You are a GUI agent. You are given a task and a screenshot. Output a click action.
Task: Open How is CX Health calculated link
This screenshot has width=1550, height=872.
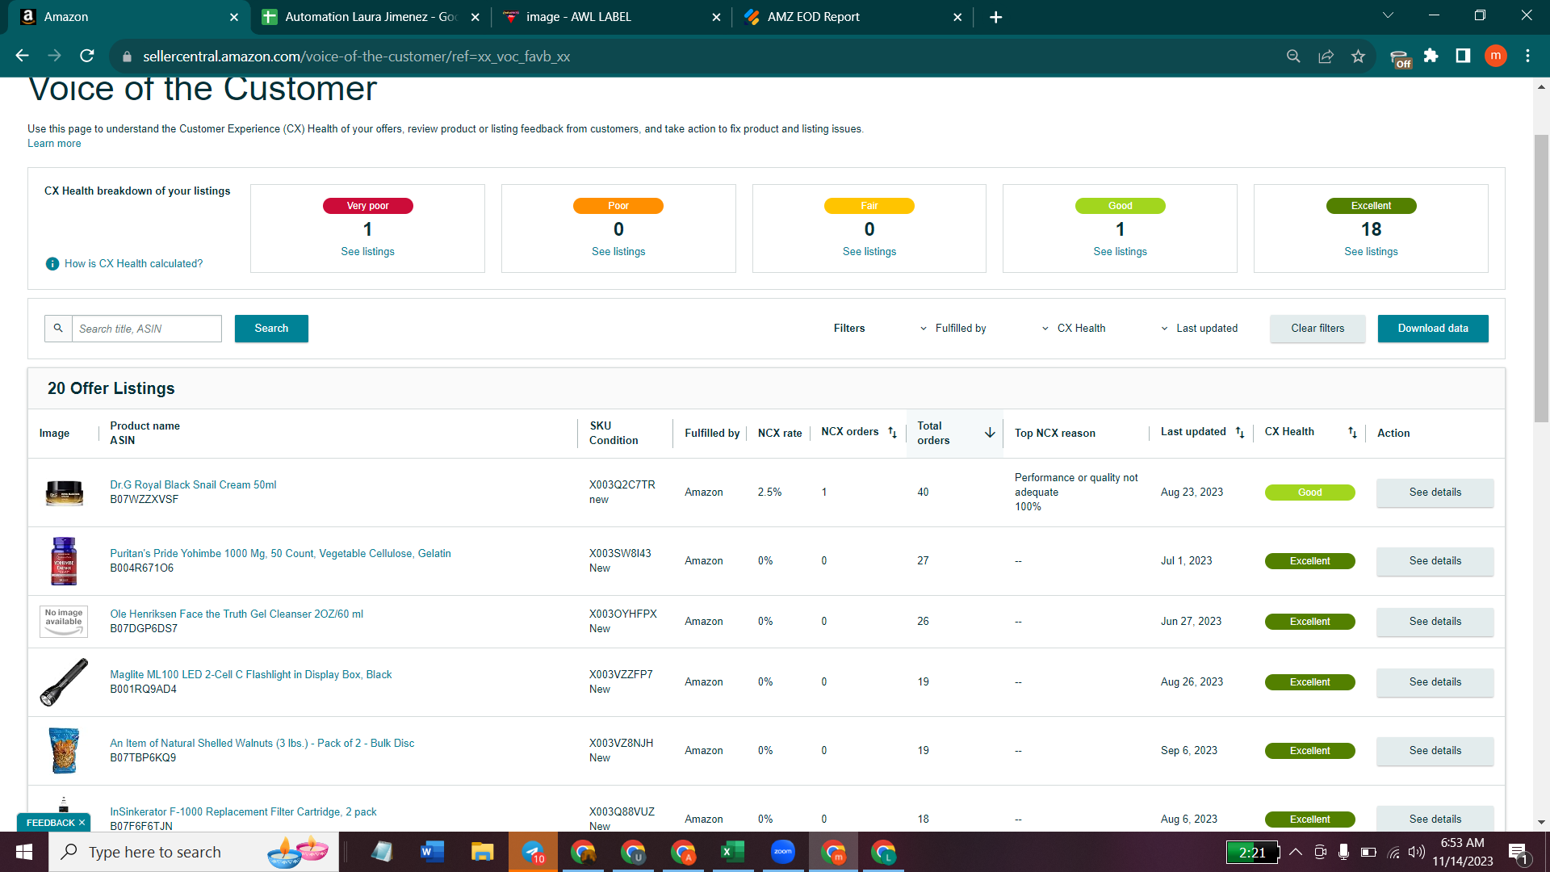pyautogui.click(x=133, y=264)
